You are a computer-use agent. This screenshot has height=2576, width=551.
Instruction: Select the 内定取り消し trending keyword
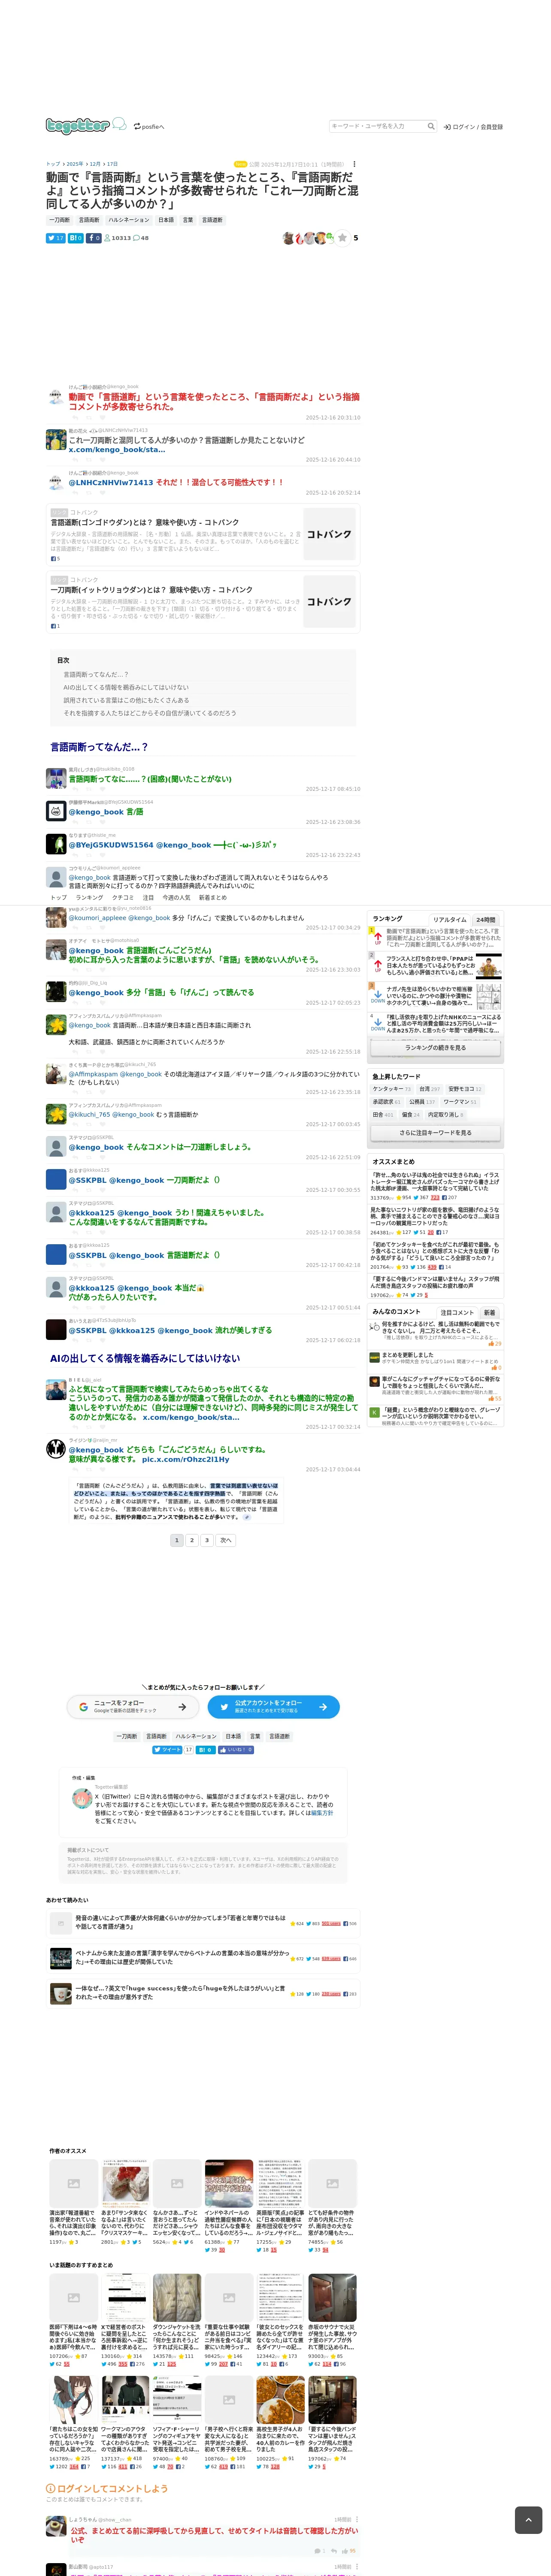pyautogui.click(x=446, y=1115)
